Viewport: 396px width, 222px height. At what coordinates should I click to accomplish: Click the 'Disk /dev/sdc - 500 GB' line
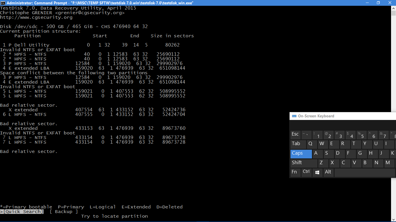pyautogui.click(x=74, y=27)
